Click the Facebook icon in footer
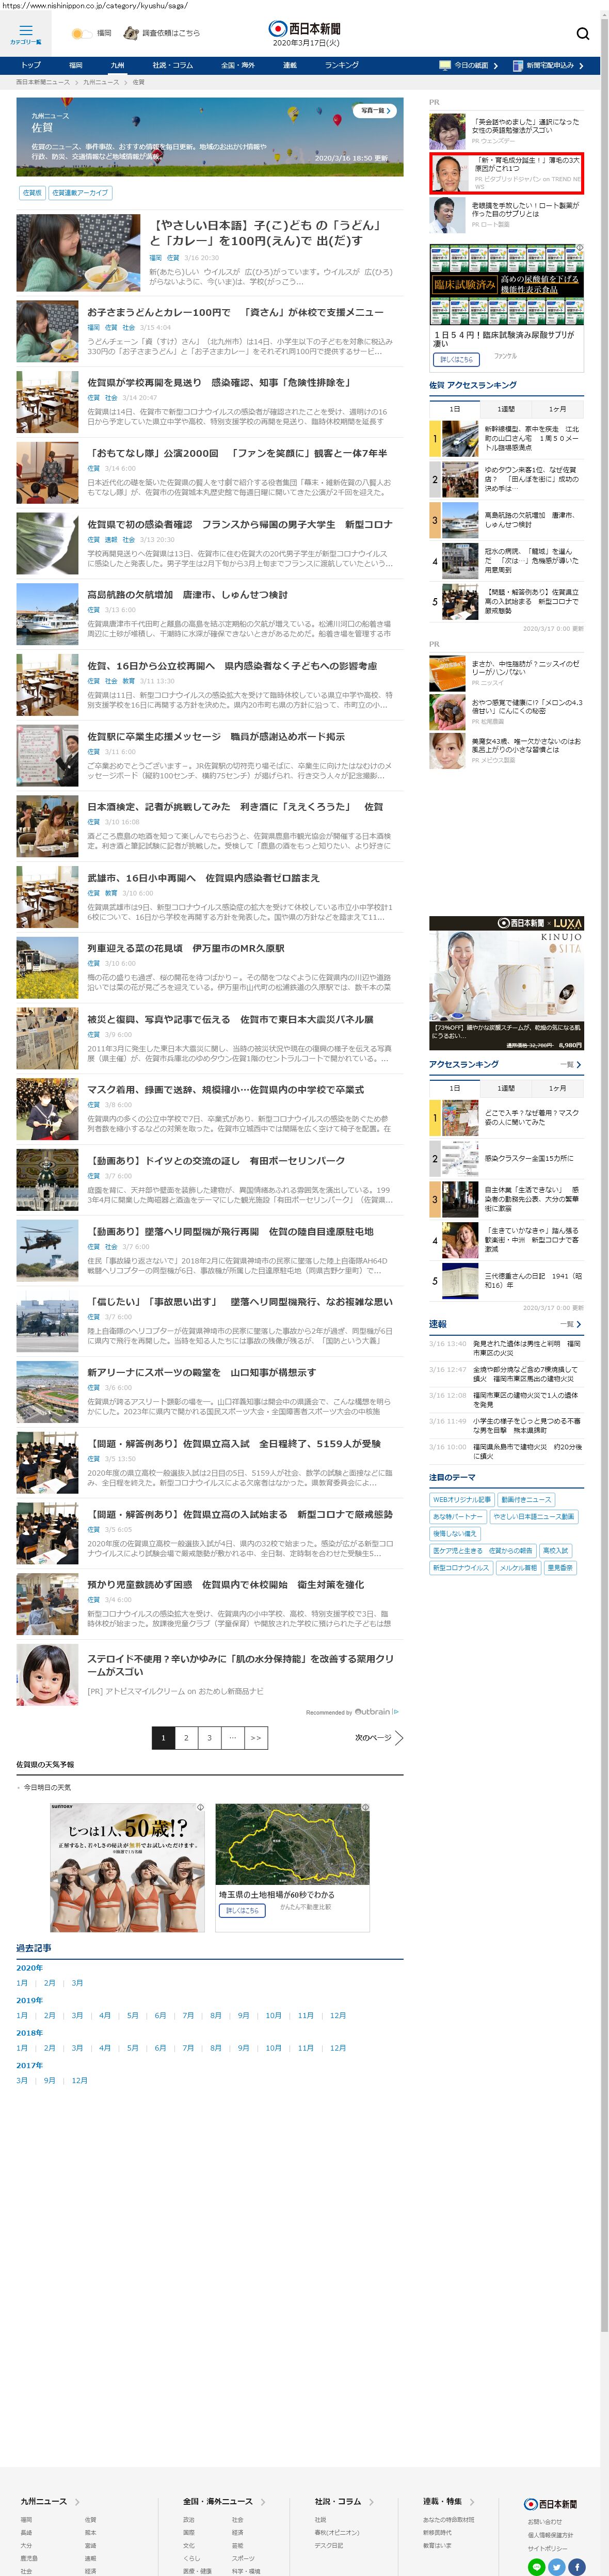This screenshot has width=609, height=2576. point(577,2566)
